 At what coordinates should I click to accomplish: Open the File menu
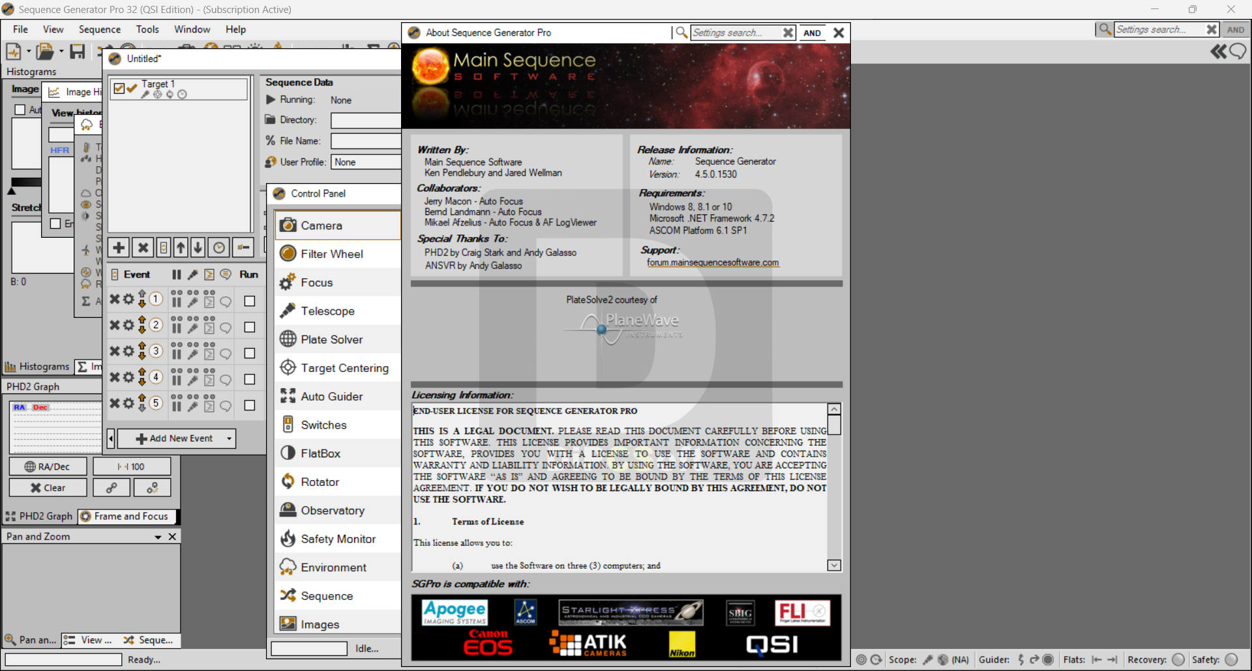point(20,29)
